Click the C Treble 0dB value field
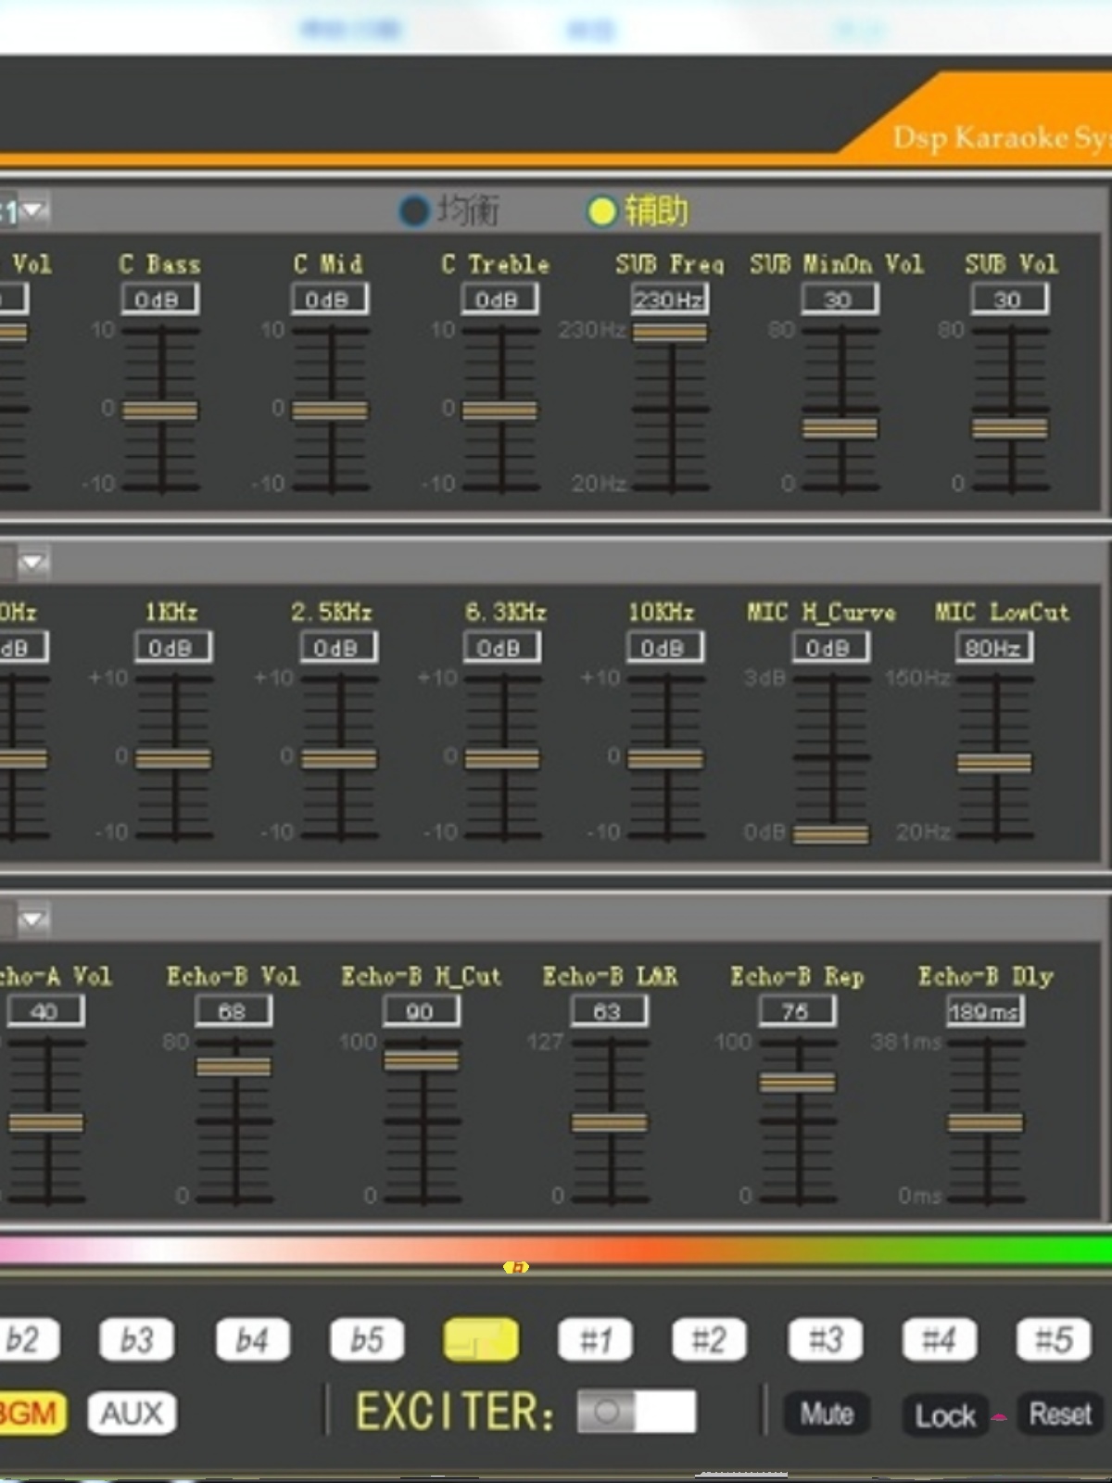1112x1483 pixels. 499,298
